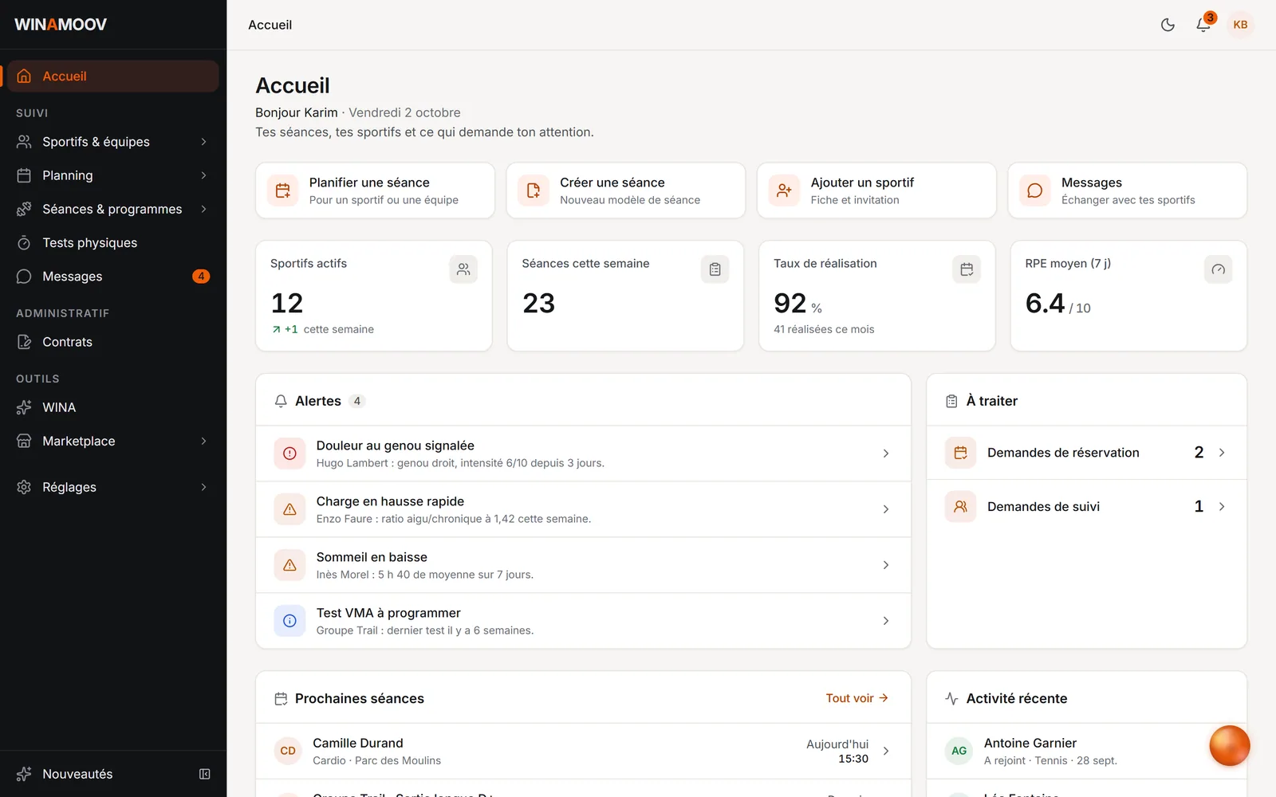Open the Charge en hausse rapide alert chevron
This screenshot has width=1276, height=797.
(x=886, y=509)
